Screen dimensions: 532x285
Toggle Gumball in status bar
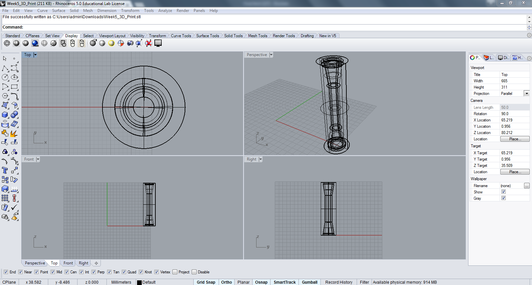pos(310,282)
